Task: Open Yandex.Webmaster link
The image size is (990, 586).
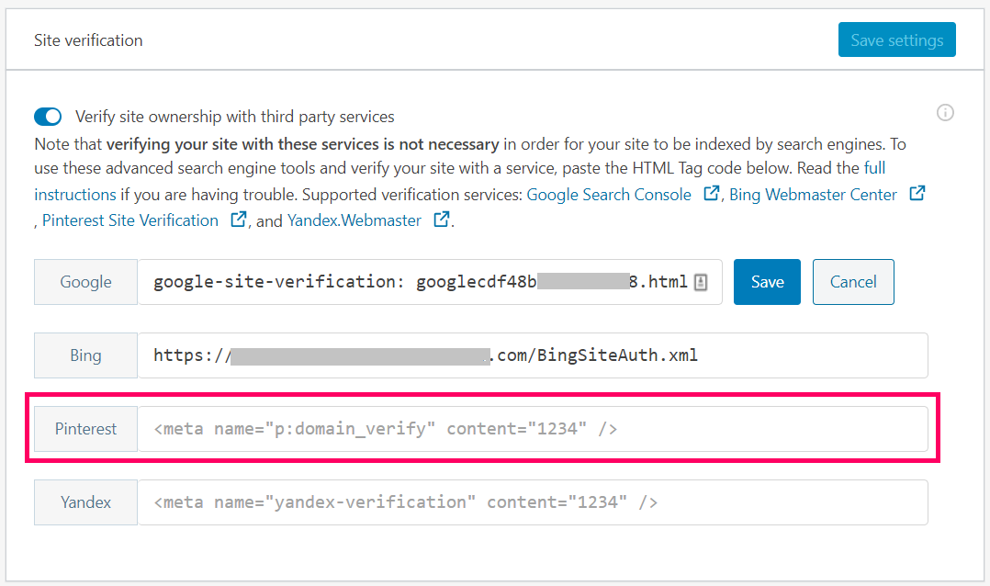Action: coord(354,220)
